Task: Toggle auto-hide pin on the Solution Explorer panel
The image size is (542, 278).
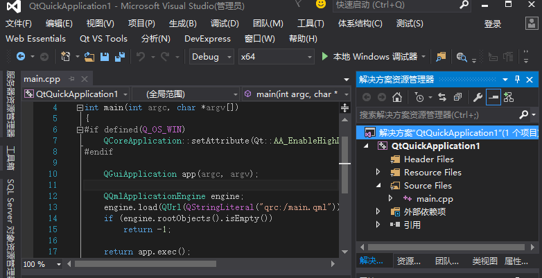Action: pyautogui.click(x=516, y=79)
